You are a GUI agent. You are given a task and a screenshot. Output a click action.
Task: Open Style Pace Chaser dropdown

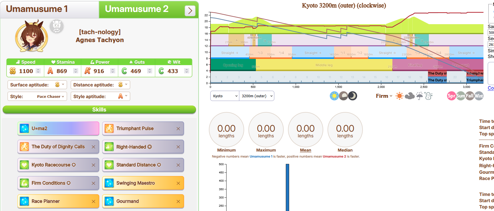[37, 96]
